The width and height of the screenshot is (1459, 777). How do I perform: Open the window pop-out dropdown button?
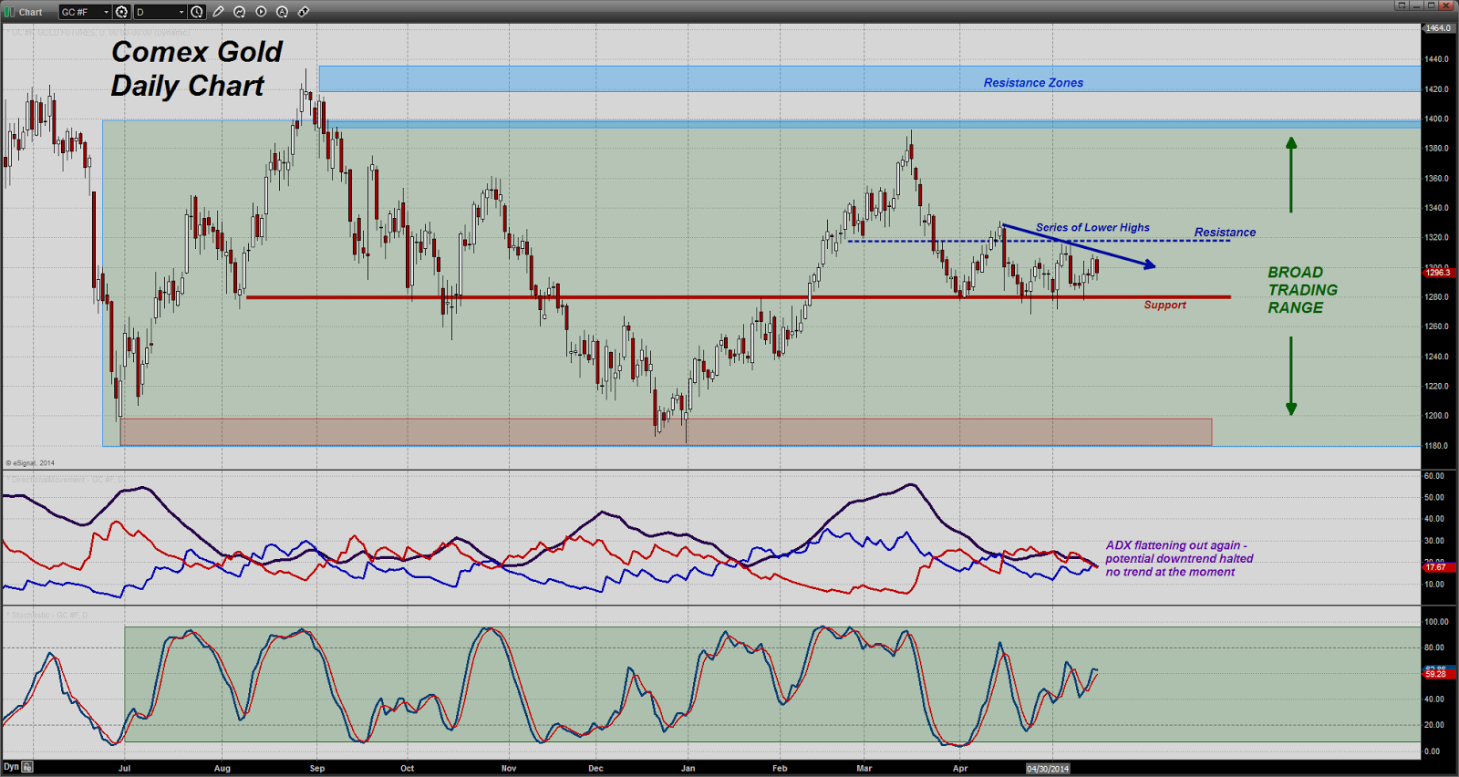click(x=1402, y=5)
